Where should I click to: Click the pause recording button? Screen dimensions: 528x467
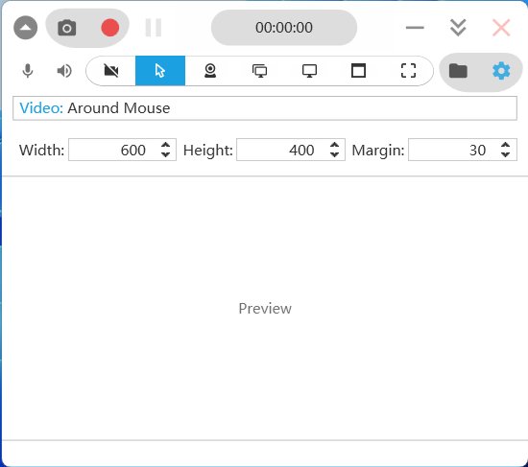pos(154,28)
